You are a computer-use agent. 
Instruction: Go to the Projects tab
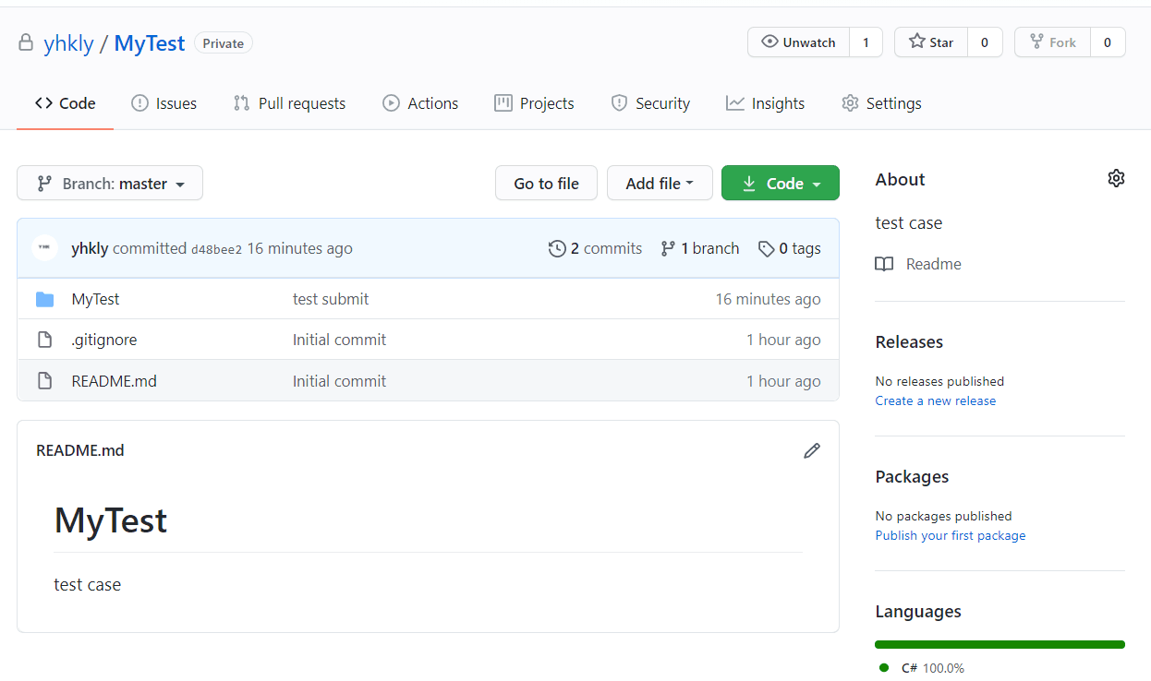[534, 103]
